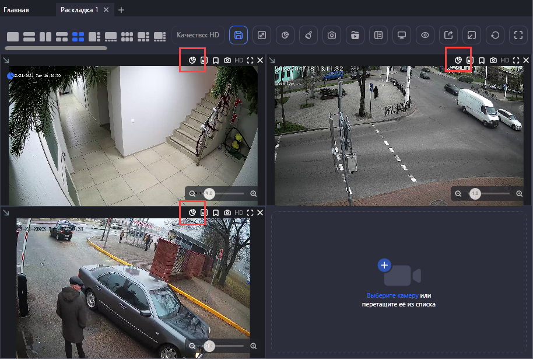533x359 pixels.
Task: Toggle the eye visibility icon in toolbar
Action: tap(425, 35)
